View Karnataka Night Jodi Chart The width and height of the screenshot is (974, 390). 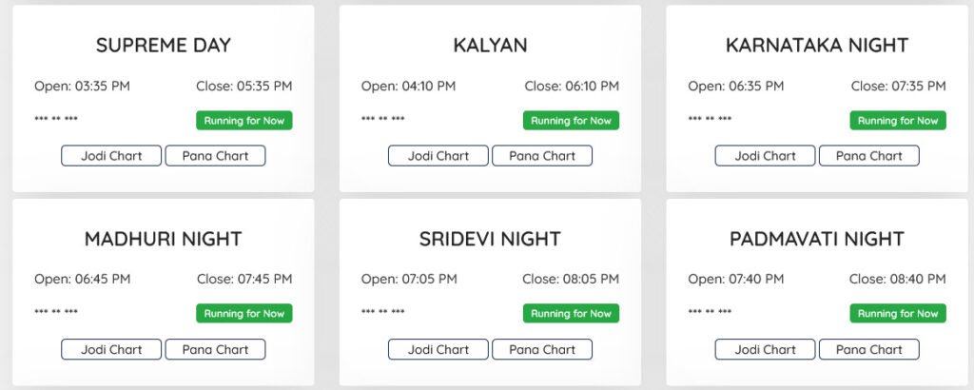(x=765, y=156)
